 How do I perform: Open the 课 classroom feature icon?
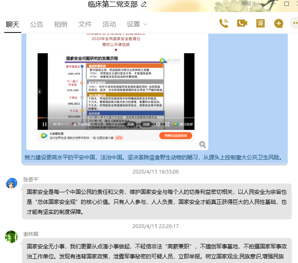(x=260, y=23)
